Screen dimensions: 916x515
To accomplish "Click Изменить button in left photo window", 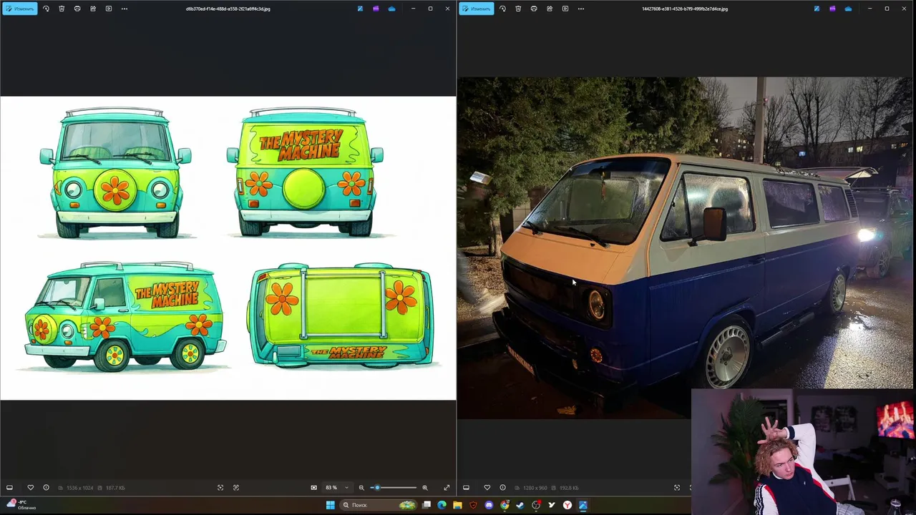I will point(19,9).
